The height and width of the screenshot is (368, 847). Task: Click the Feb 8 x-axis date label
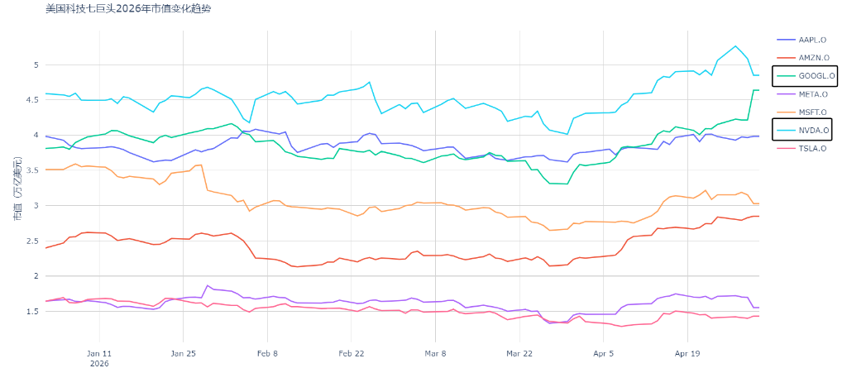pyautogui.click(x=267, y=354)
